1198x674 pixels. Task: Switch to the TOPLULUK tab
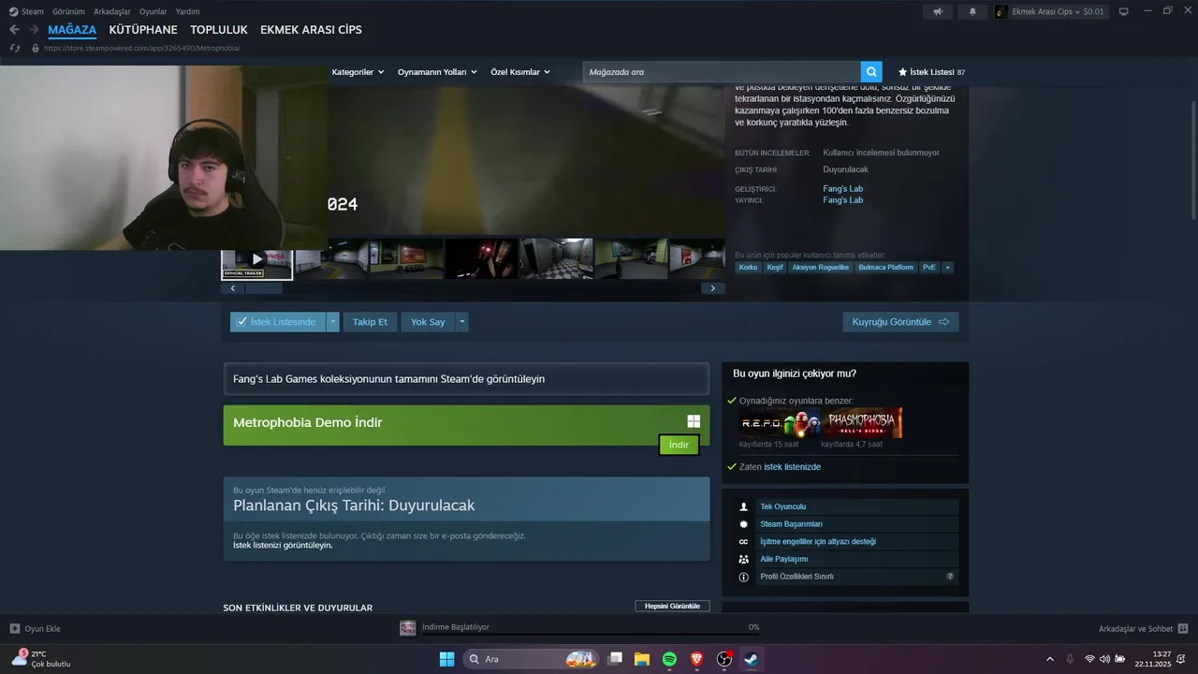[x=219, y=30]
